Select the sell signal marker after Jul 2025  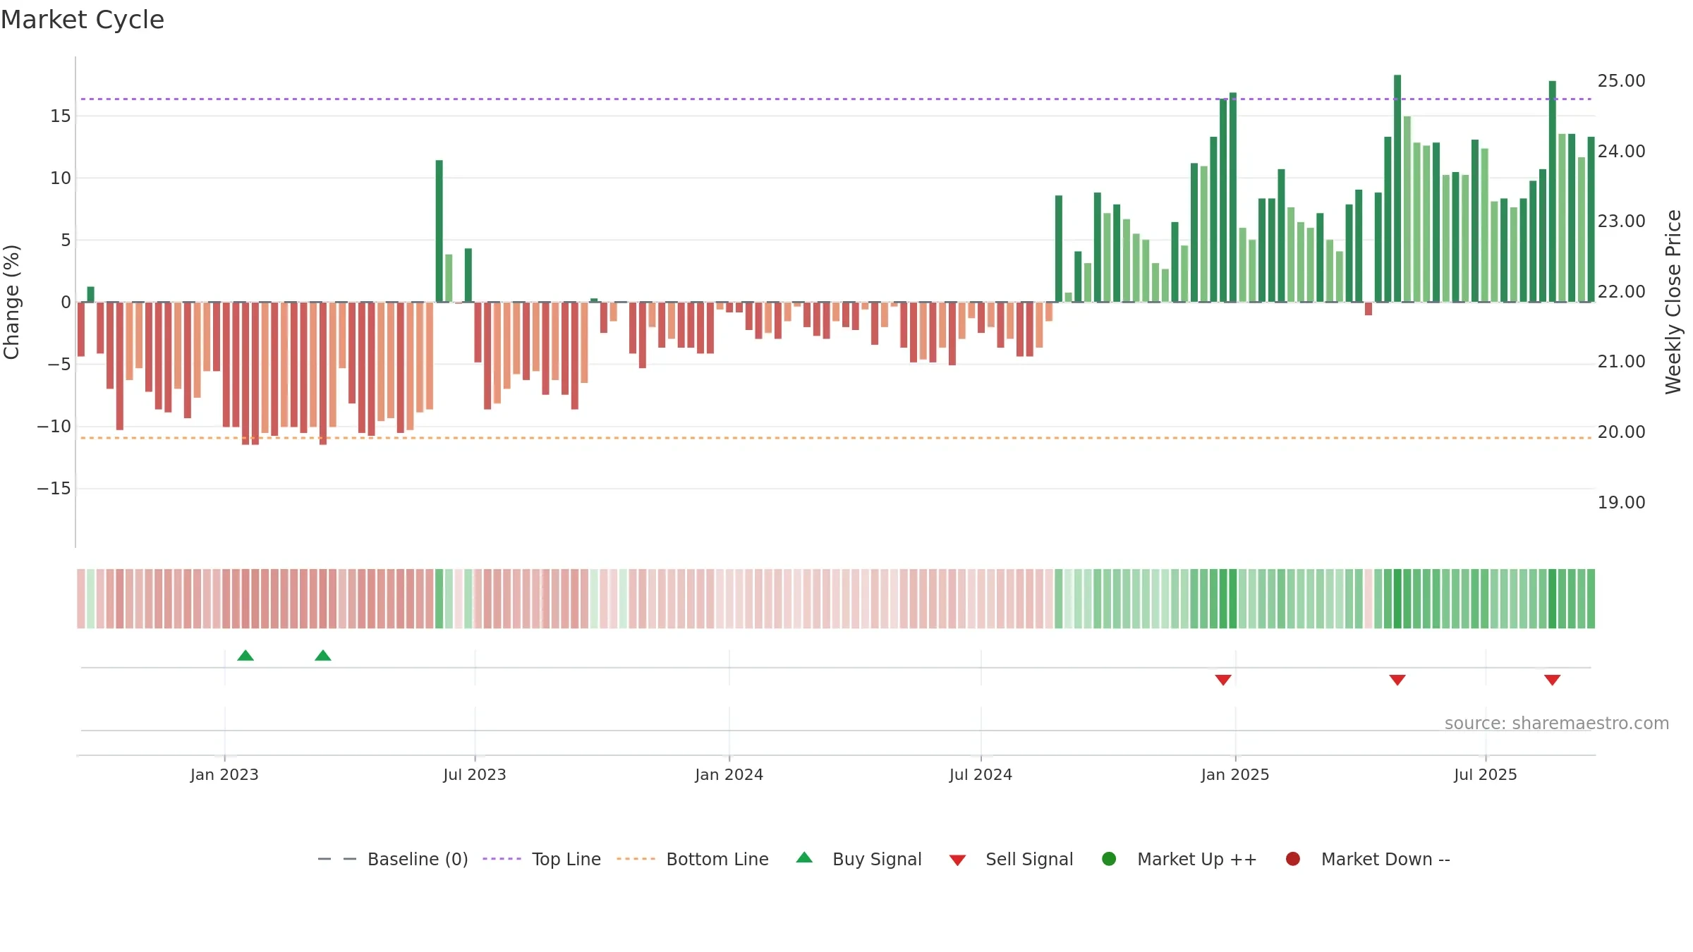(1552, 680)
